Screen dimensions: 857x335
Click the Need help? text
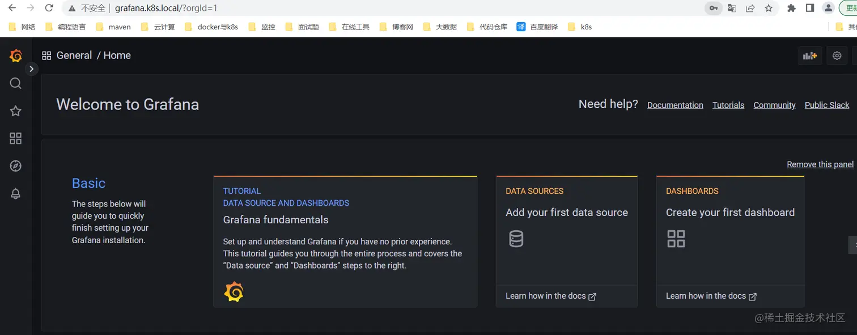tap(608, 104)
